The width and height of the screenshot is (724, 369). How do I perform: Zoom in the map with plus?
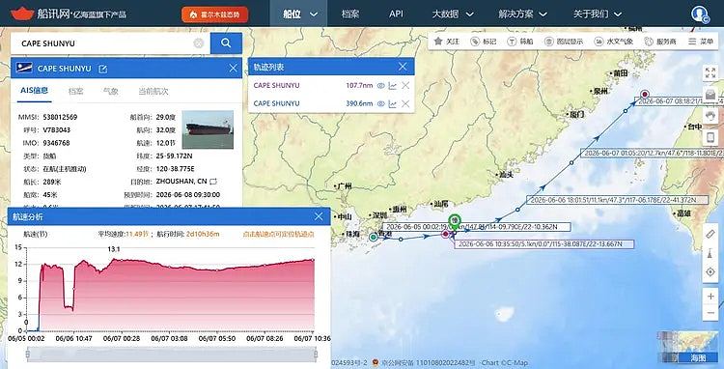pyautogui.click(x=710, y=296)
